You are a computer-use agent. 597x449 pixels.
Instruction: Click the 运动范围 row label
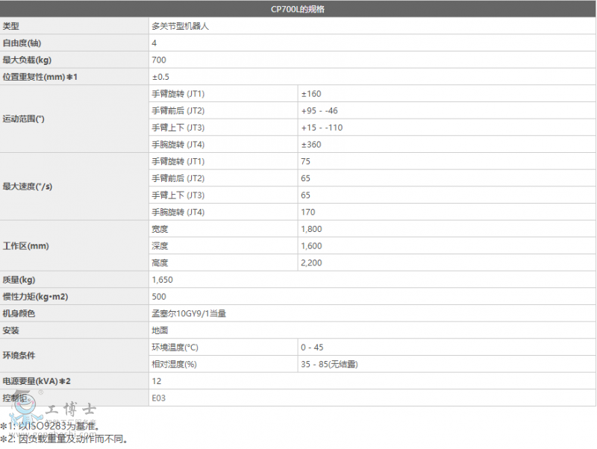tap(23, 119)
